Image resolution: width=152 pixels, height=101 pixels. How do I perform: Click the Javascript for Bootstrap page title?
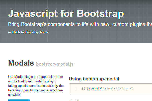66,13
